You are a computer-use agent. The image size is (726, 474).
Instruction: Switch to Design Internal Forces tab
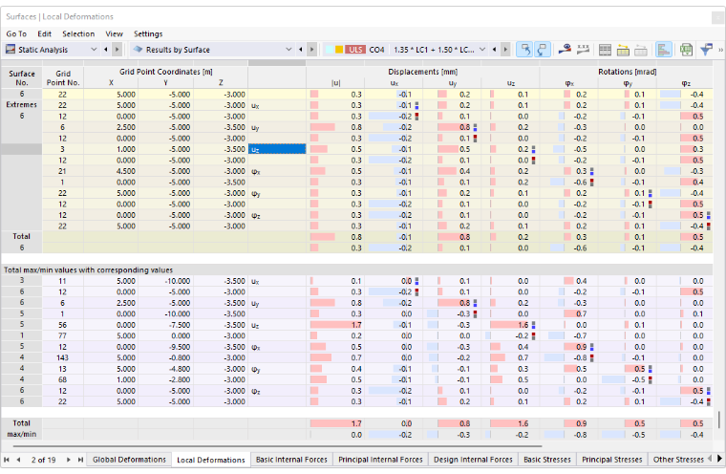click(473, 460)
